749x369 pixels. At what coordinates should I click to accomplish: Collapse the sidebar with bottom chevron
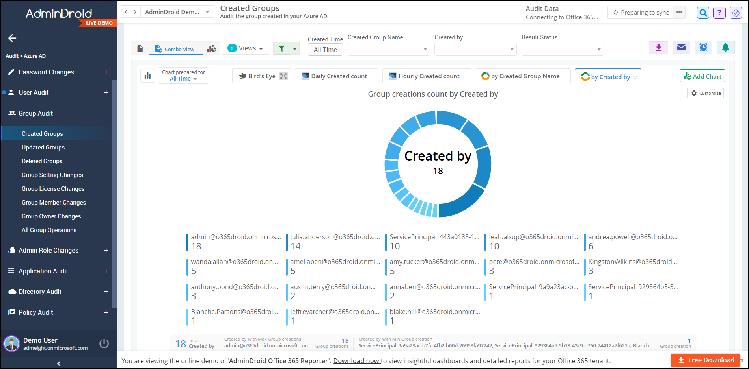(59, 363)
